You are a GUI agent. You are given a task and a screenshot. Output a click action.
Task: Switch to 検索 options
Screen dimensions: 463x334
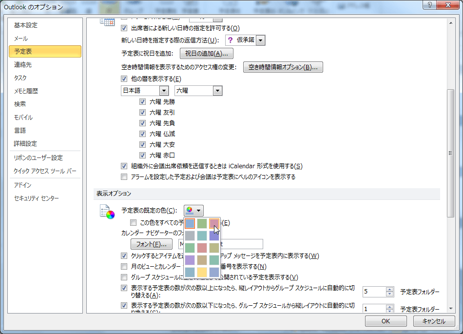pyautogui.click(x=45, y=104)
